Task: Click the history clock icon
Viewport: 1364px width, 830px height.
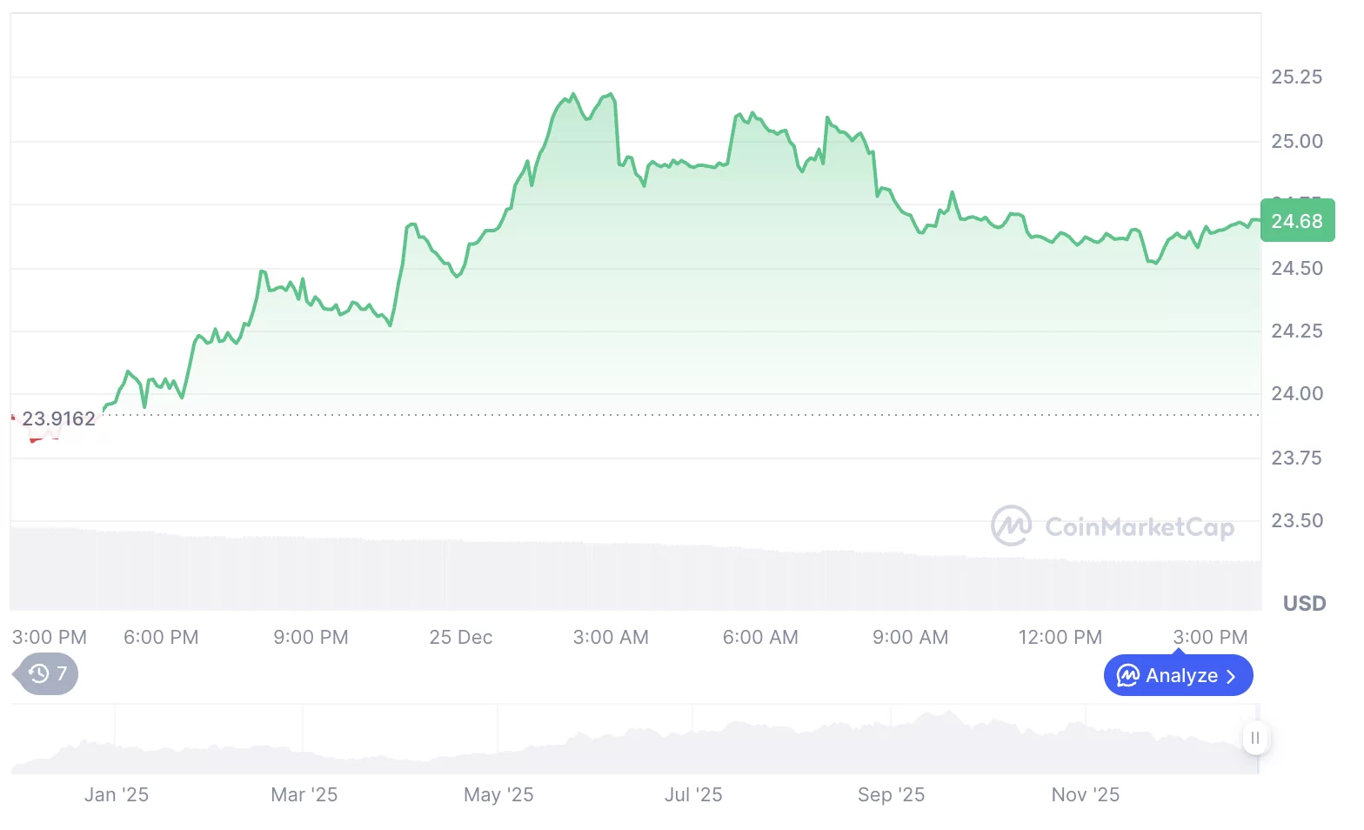Action: [x=38, y=673]
